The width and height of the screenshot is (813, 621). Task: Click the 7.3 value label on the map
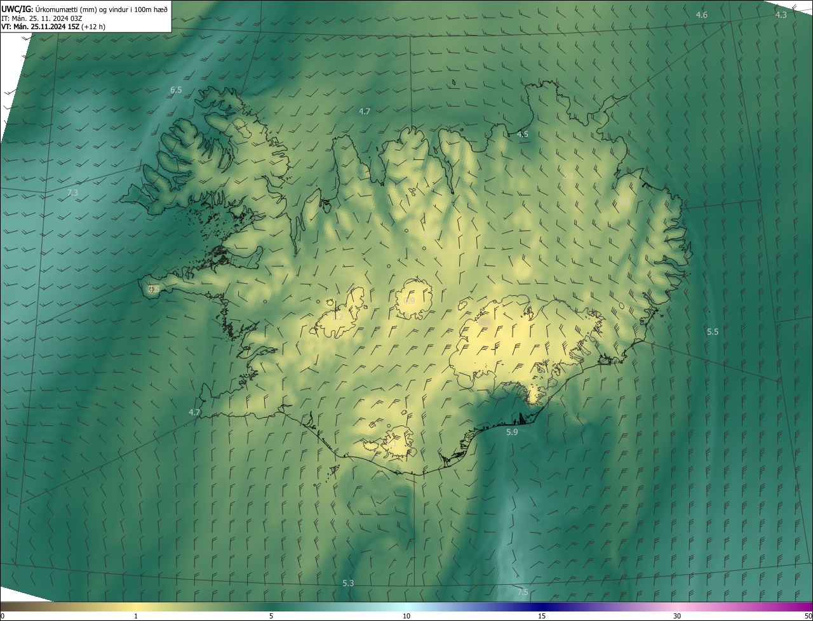[72, 192]
